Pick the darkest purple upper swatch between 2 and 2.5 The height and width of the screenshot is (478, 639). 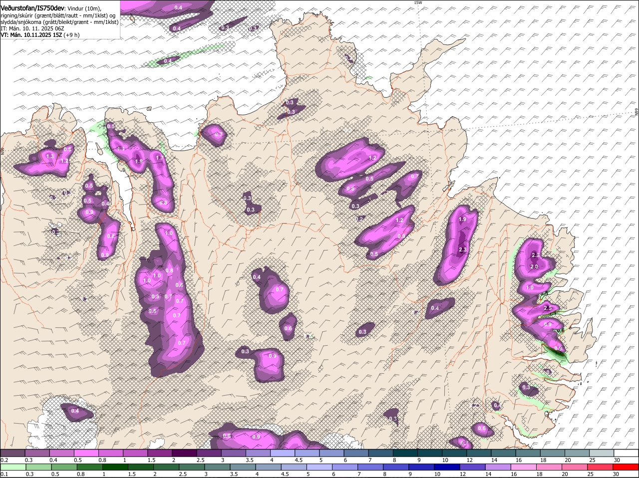coord(184,453)
